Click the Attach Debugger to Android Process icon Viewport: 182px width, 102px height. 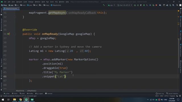point(153,5)
